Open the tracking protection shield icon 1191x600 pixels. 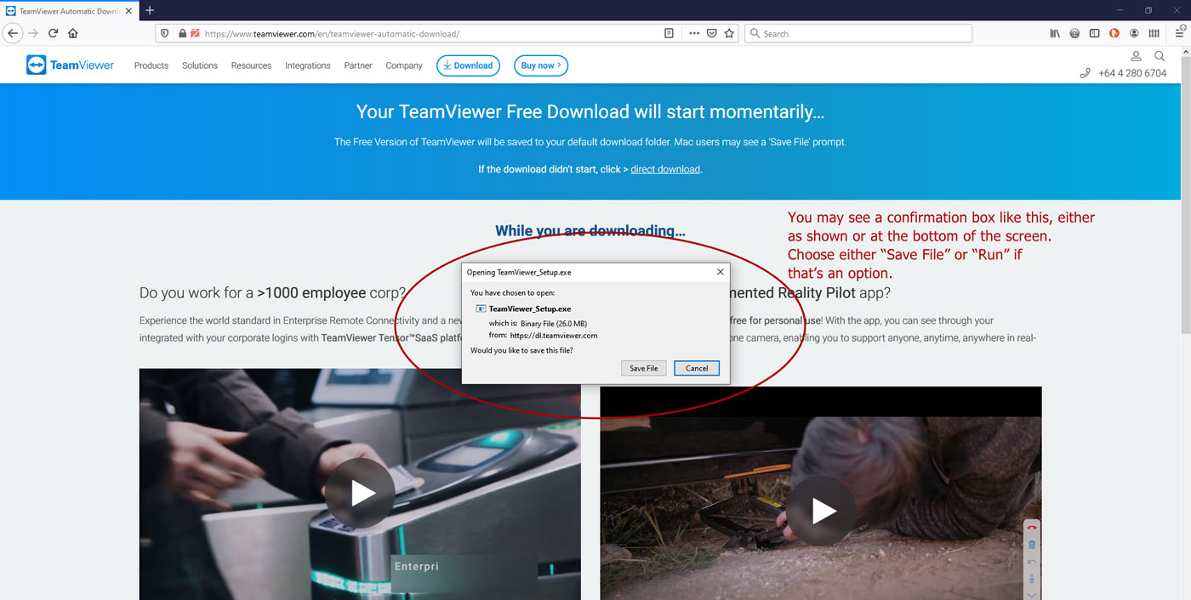(x=167, y=33)
